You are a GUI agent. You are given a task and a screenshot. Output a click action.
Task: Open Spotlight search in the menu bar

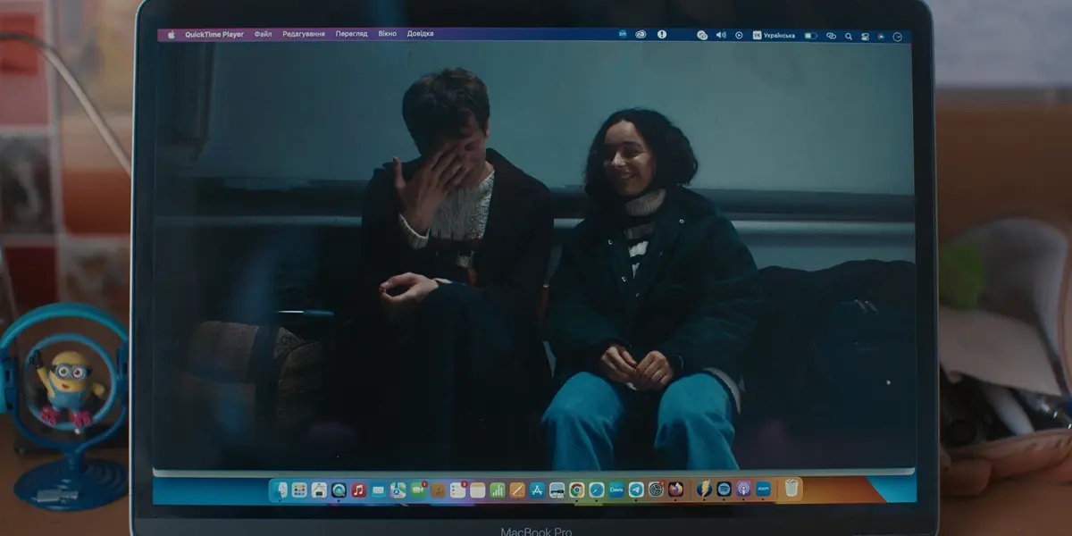[849, 36]
